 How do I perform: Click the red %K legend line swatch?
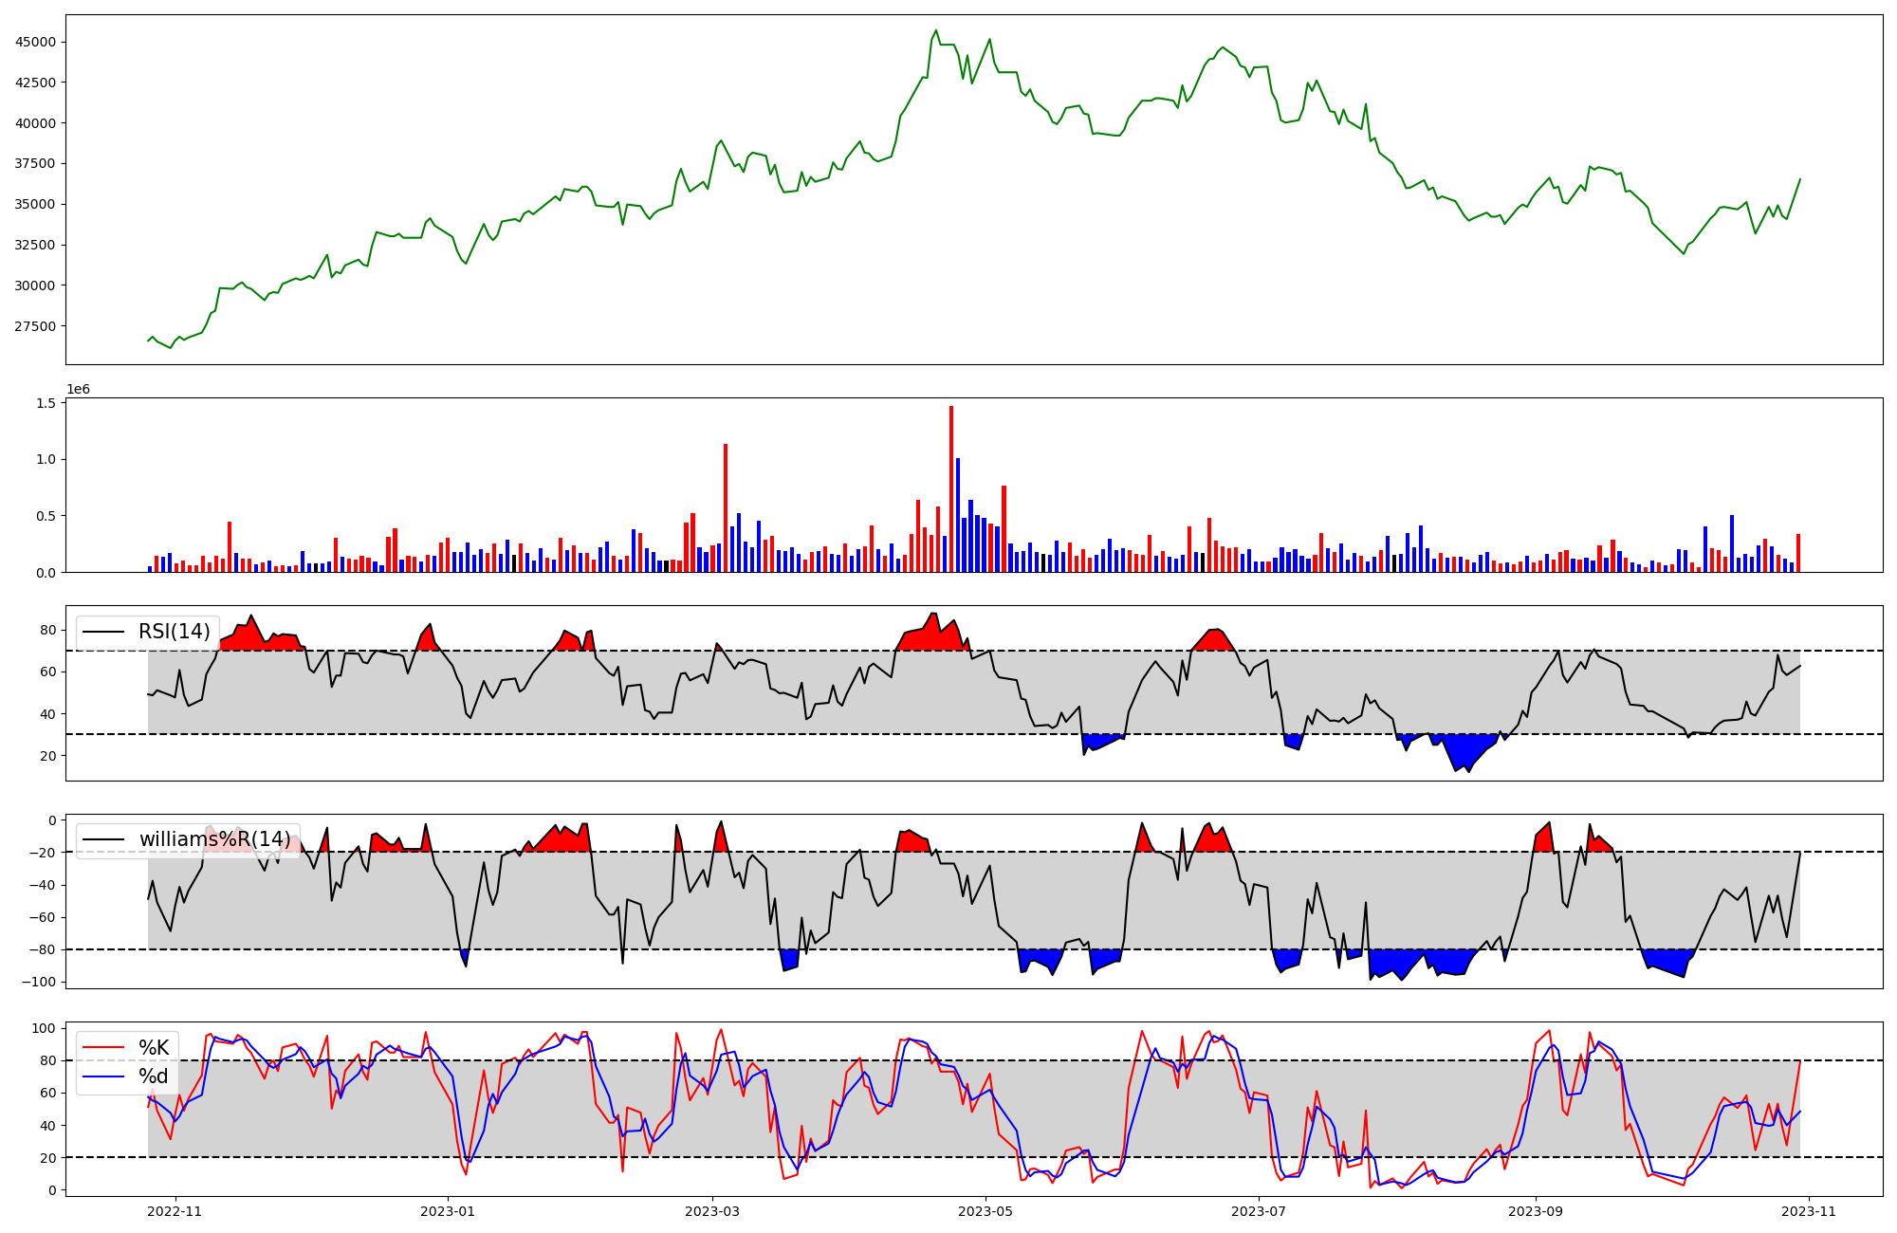tap(104, 1048)
